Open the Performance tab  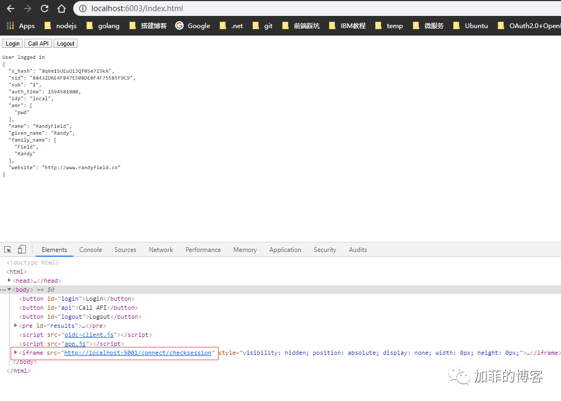(203, 250)
